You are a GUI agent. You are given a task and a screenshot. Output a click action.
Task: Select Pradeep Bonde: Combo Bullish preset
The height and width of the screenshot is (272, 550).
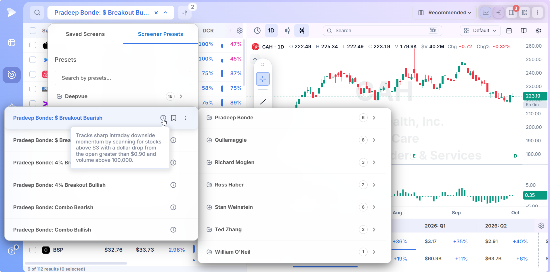[52, 230]
